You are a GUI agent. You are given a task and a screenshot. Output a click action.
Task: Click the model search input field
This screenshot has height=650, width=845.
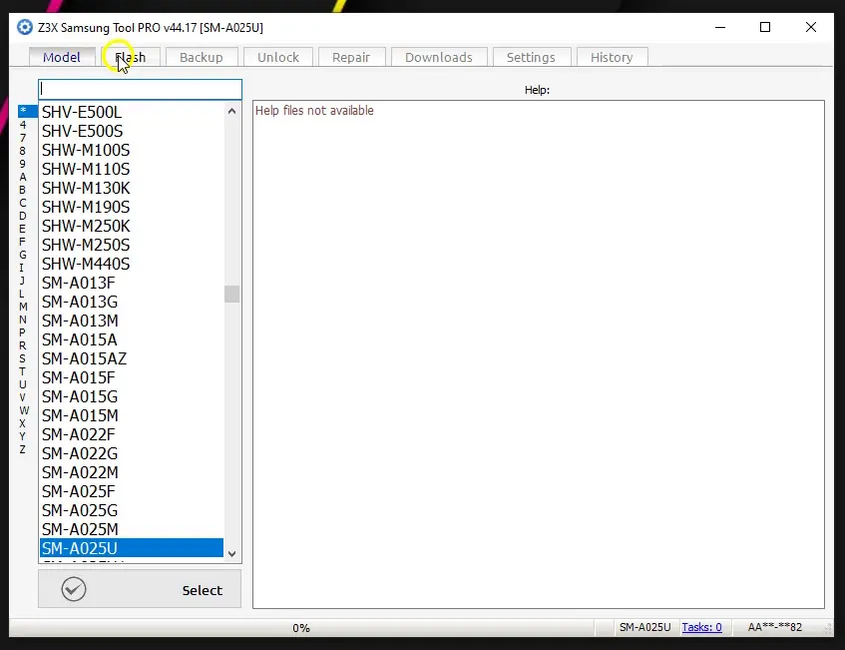pos(140,89)
